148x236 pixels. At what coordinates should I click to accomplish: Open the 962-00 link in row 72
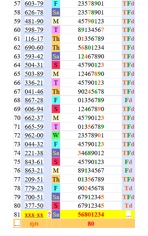[34, 135]
